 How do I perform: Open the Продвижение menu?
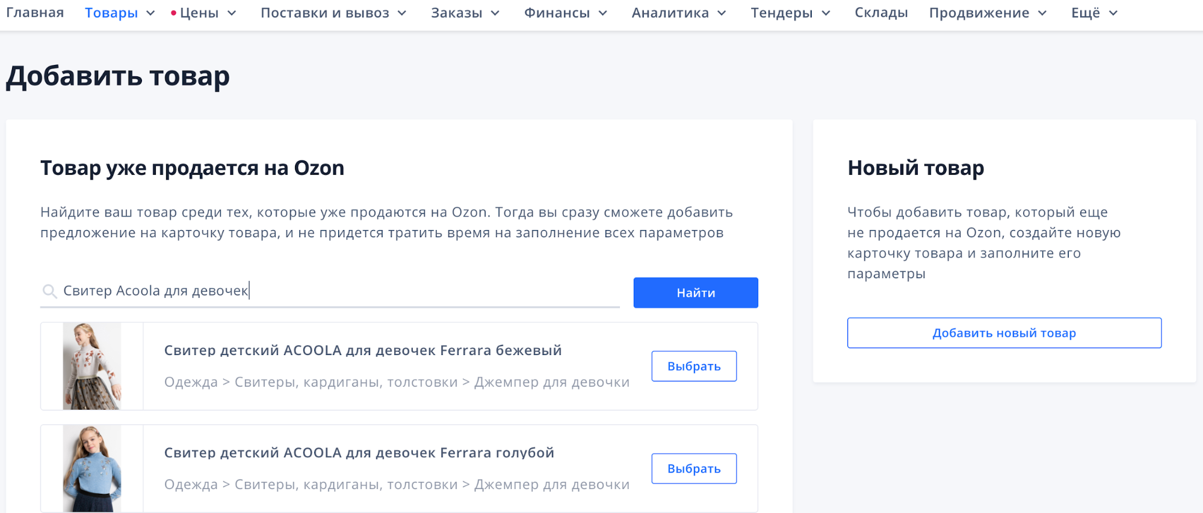pyautogui.click(x=979, y=13)
